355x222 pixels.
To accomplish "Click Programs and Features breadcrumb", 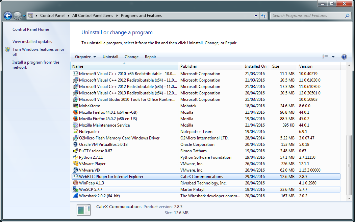I will pos(141,16).
